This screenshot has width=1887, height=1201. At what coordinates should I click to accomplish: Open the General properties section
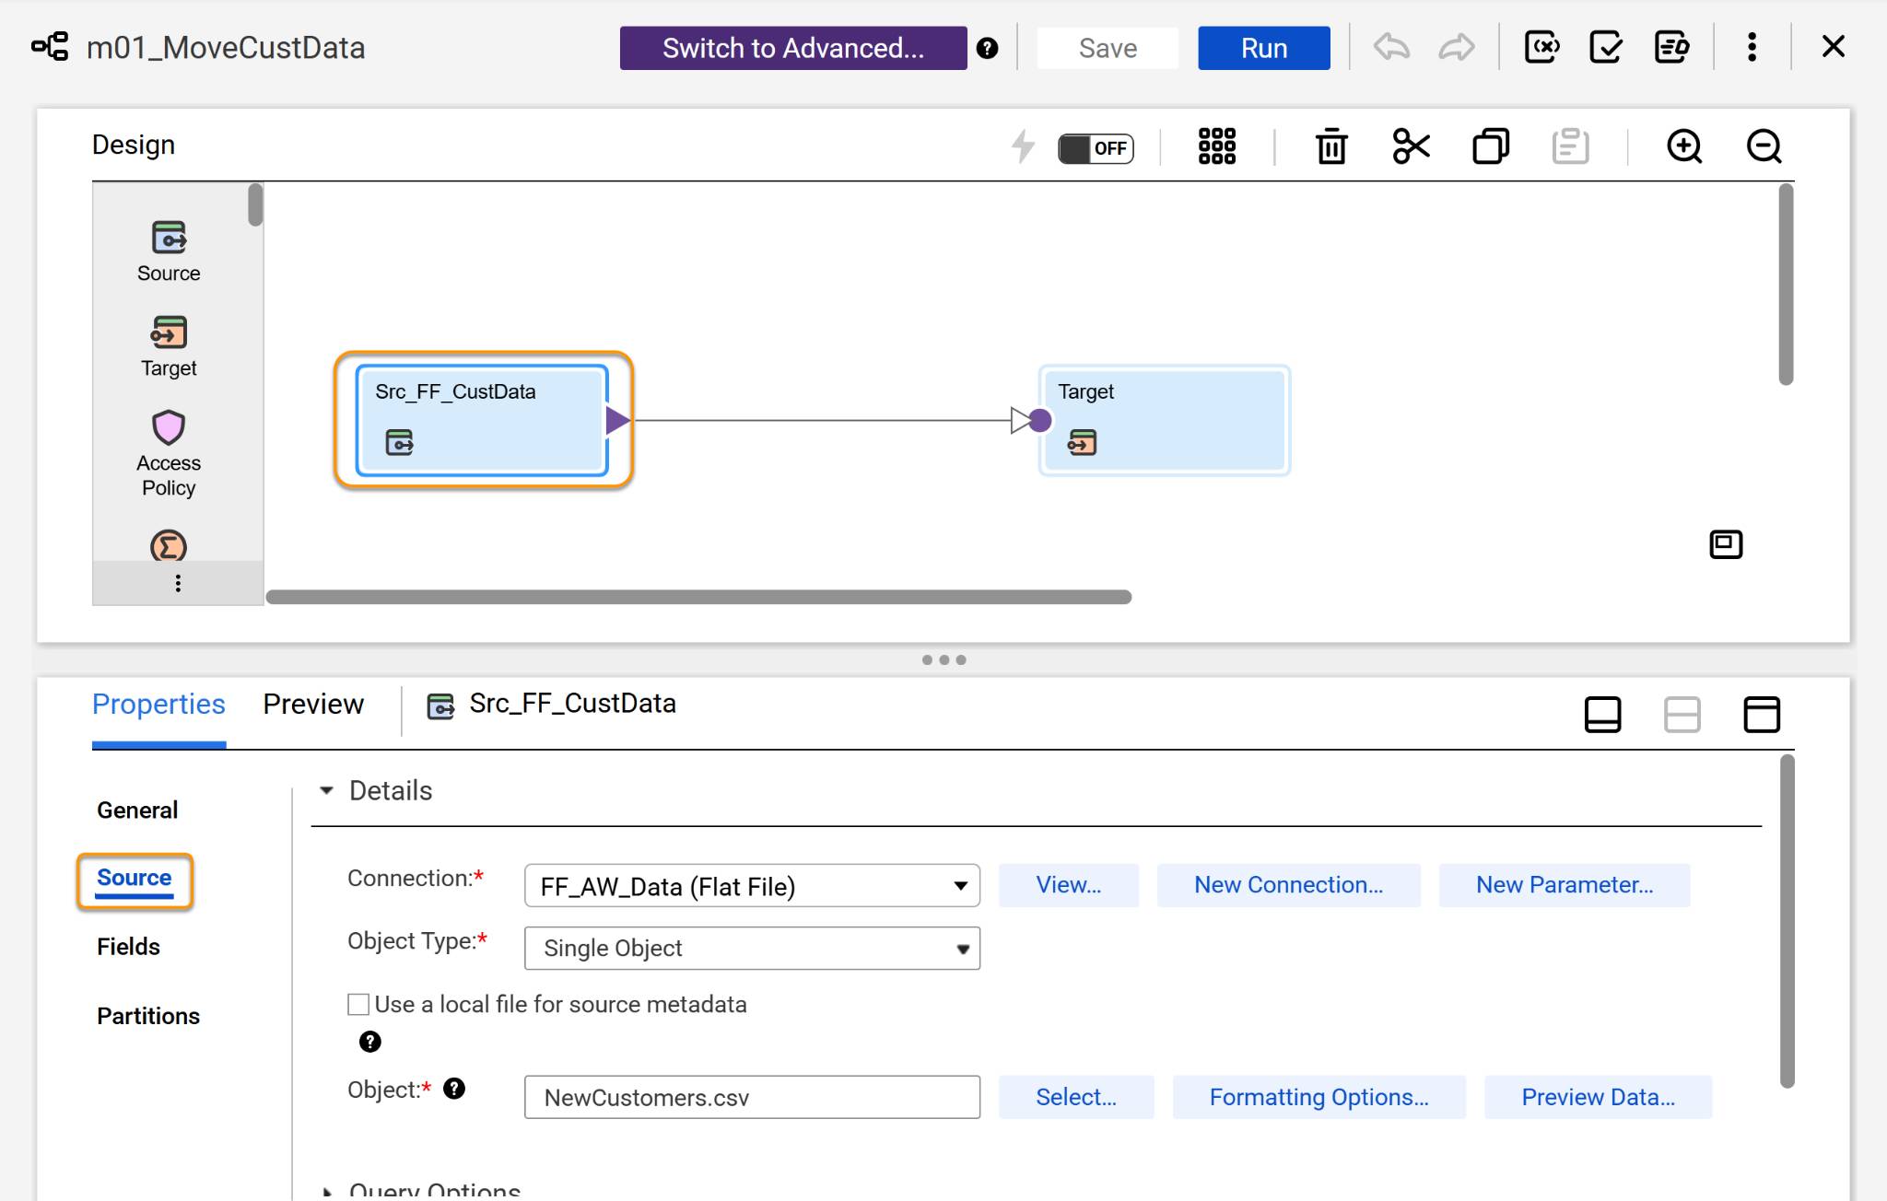click(x=137, y=810)
